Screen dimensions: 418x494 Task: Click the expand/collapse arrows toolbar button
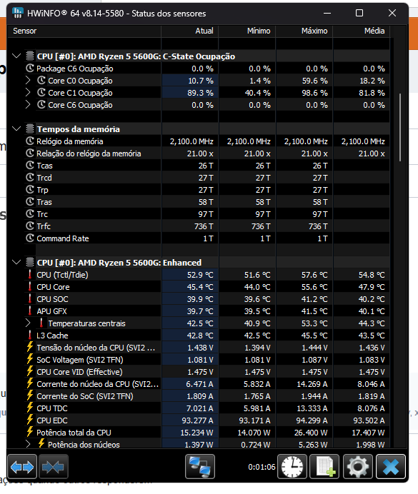tap(22, 467)
